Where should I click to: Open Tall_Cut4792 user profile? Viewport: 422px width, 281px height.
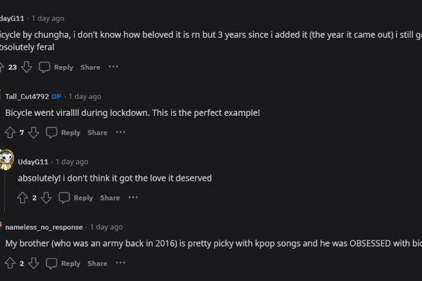point(27,96)
